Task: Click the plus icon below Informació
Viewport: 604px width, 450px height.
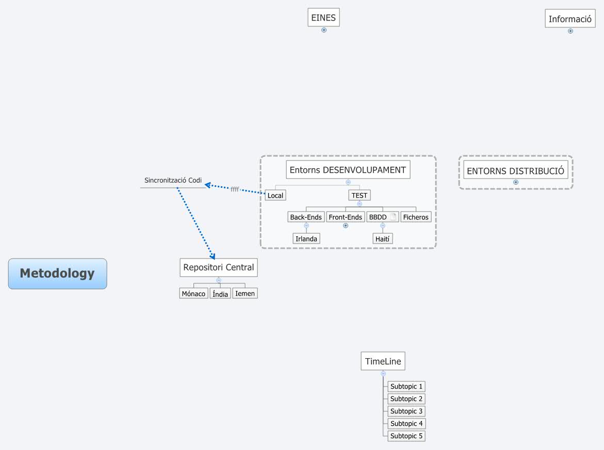Action: 570,30
